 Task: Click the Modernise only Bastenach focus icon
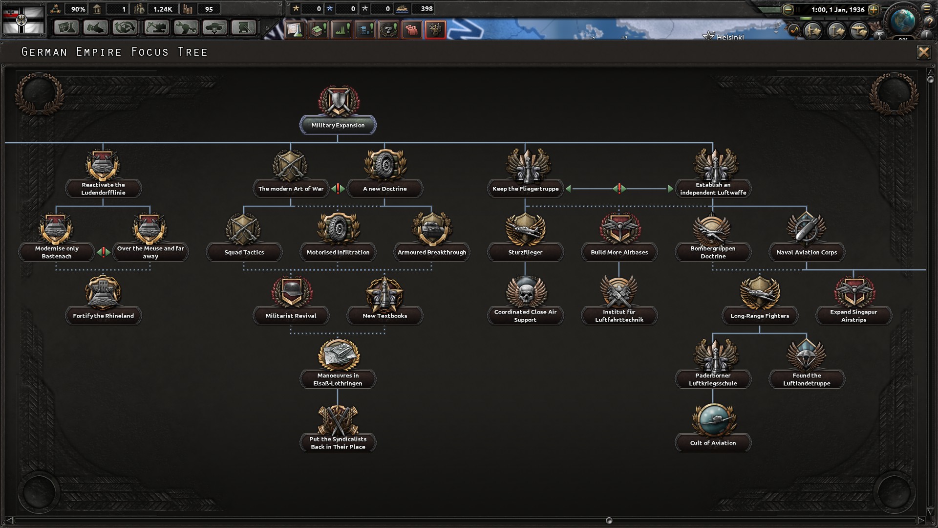click(x=56, y=228)
